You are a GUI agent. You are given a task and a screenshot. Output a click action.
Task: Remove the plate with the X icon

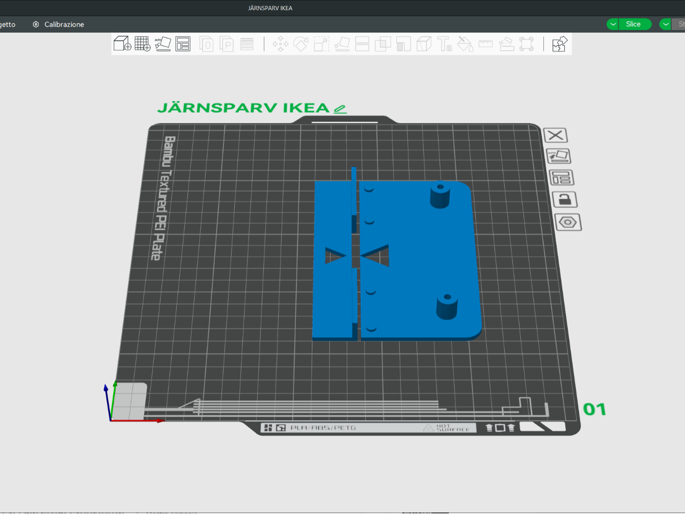point(556,135)
